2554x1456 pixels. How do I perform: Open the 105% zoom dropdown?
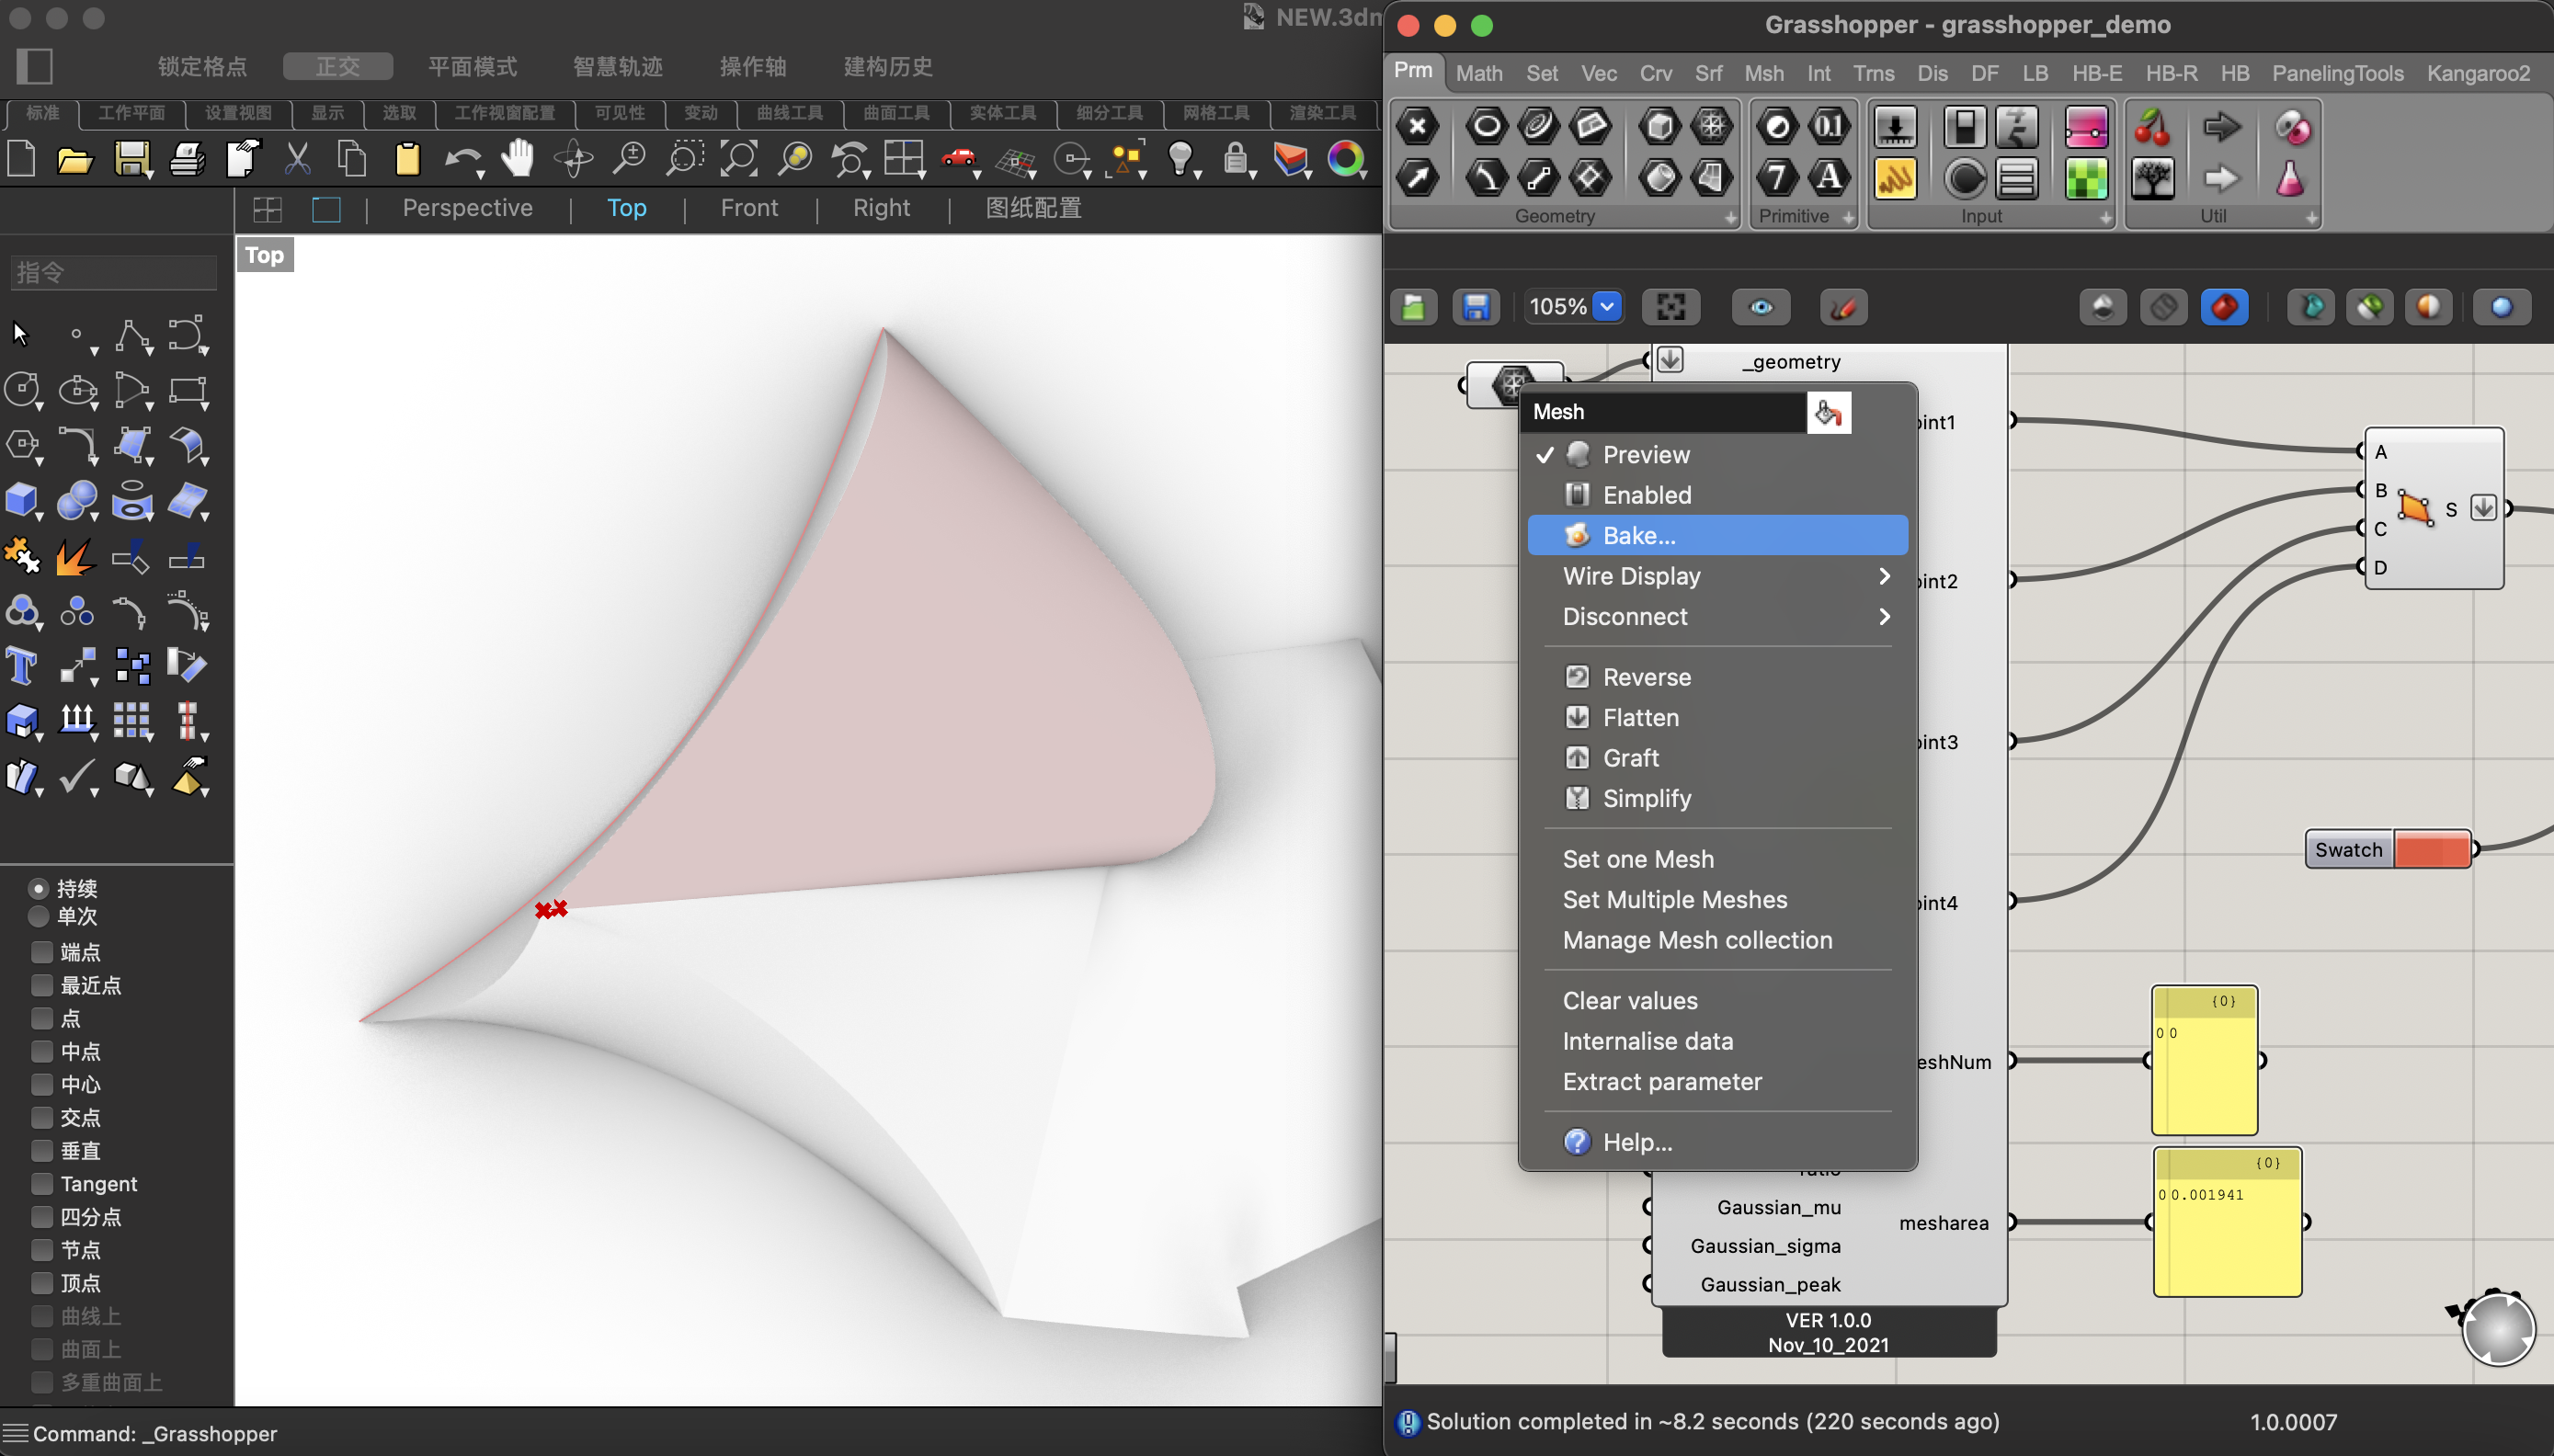pyautogui.click(x=1606, y=307)
